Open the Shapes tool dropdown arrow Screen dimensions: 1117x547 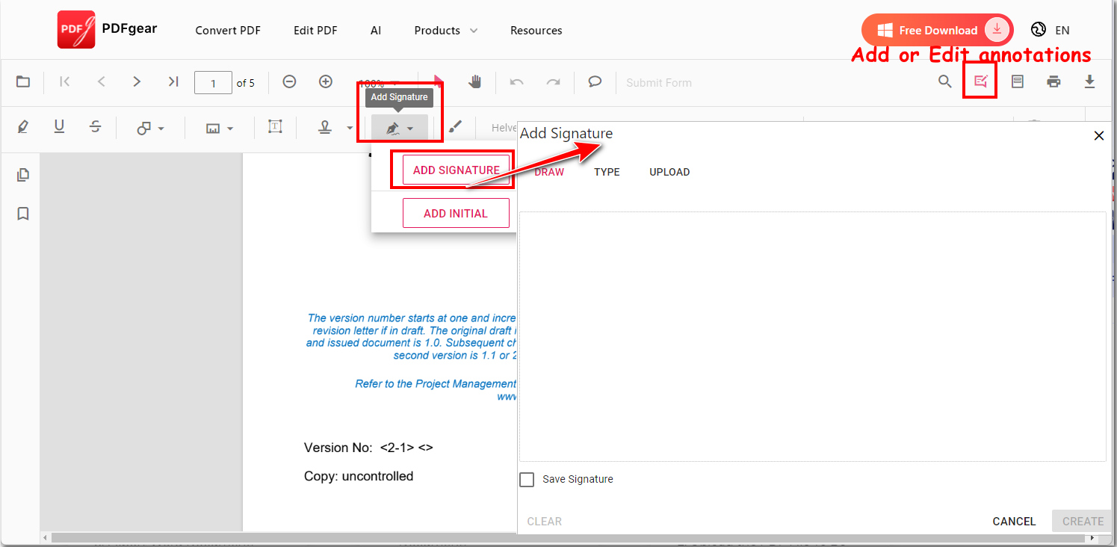[161, 127]
